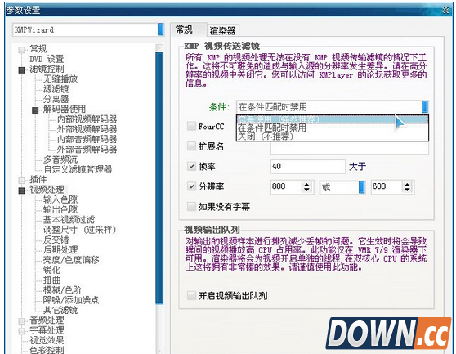456x354 pixels.
Task: Uncheck the 帧率 checkbox
Action: coord(191,167)
